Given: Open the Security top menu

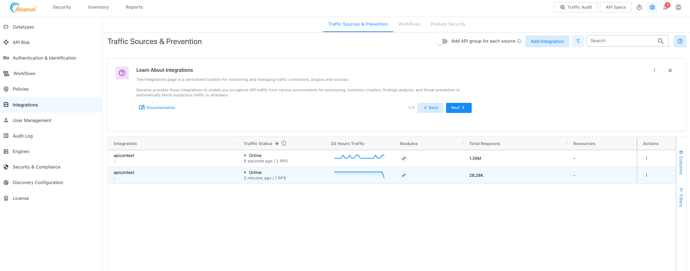Looking at the screenshot, I should pyautogui.click(x=62, y=7).
